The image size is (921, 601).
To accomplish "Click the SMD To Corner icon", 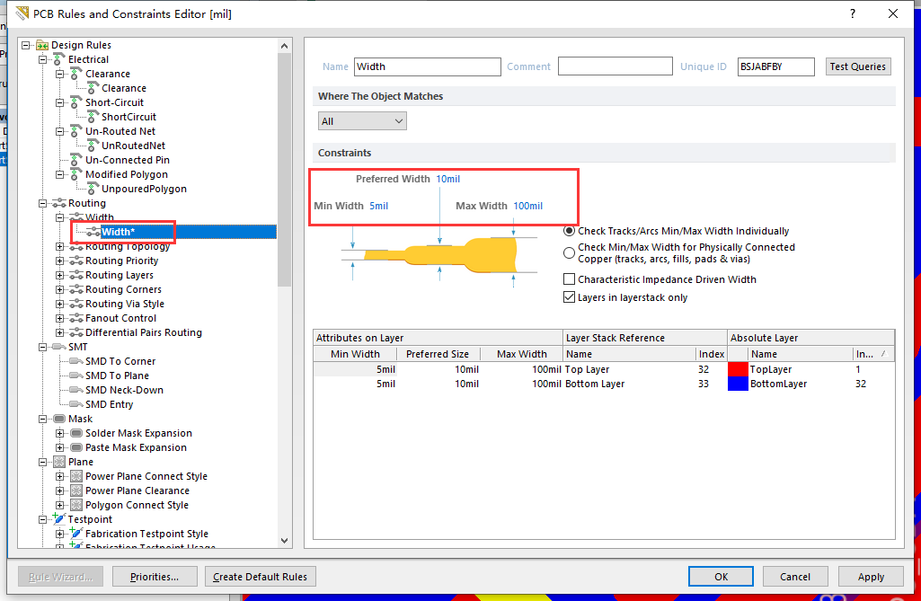I will (x=76, y=361).
